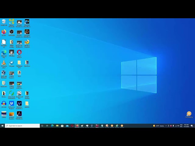Click the microphone tray icon
This screenshot has height=146, width=195.
(x=173, y=126)
